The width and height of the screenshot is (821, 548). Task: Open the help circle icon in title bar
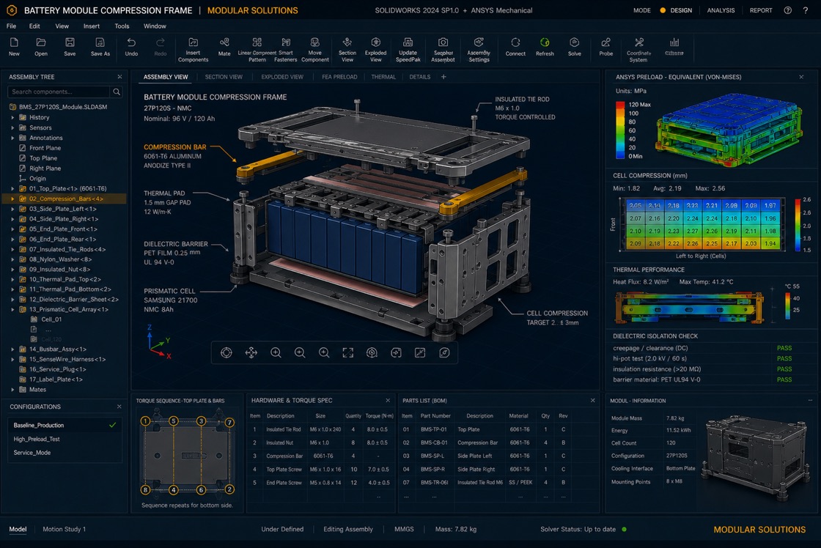click(787, 10)
